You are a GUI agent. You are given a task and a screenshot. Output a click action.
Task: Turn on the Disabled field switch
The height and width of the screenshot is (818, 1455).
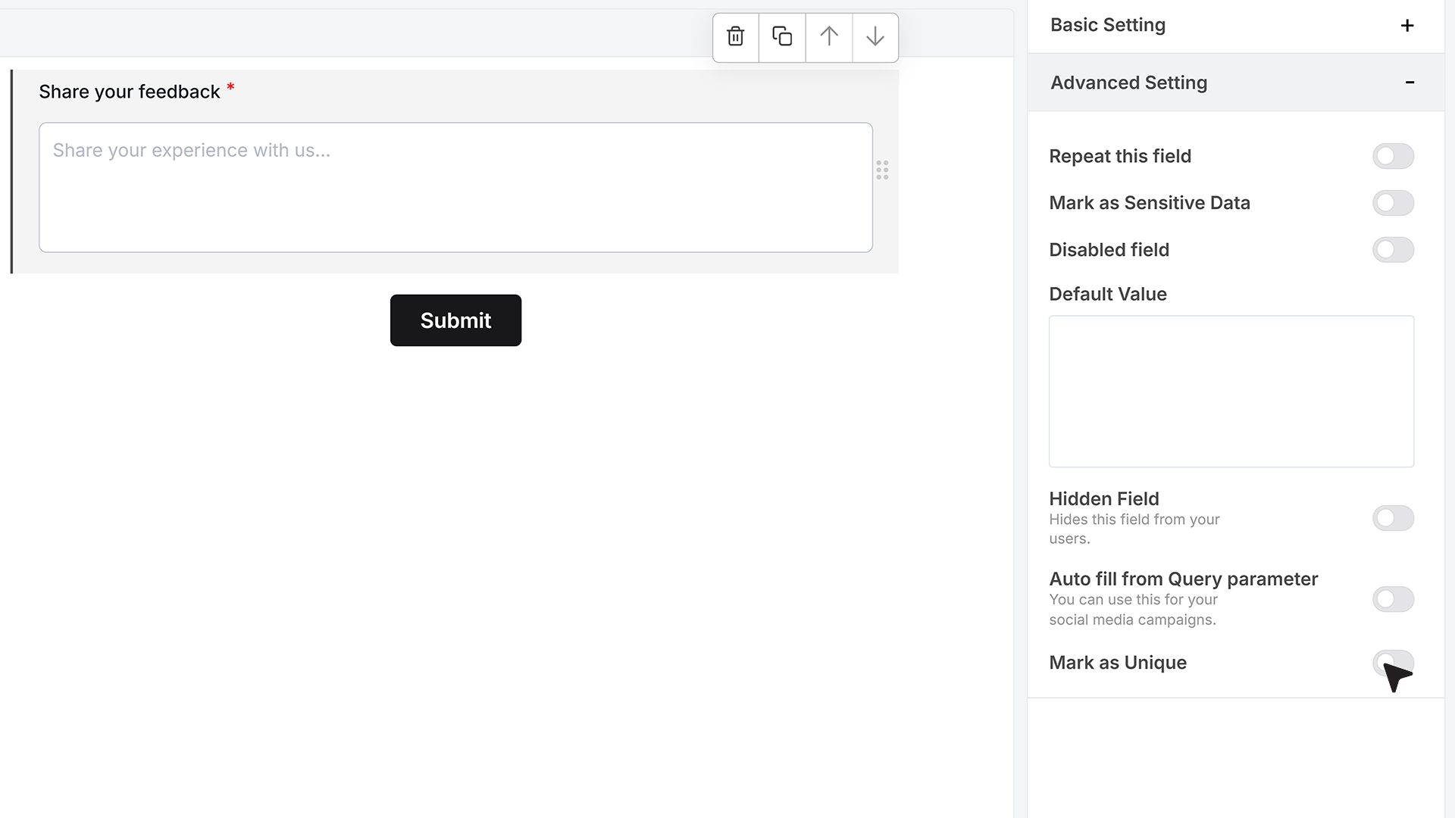1393,250
